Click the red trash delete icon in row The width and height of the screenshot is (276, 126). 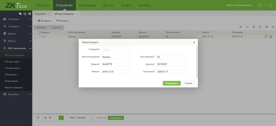click(271, 37)
